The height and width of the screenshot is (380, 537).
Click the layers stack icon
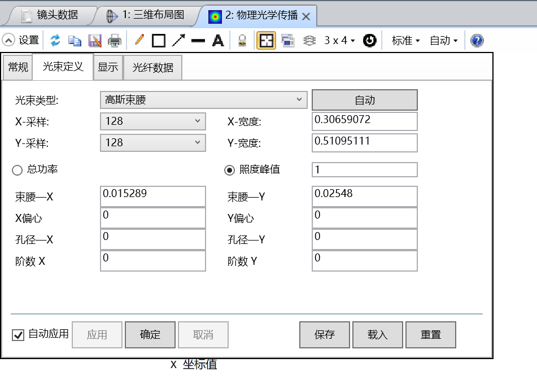coord(309,41)
